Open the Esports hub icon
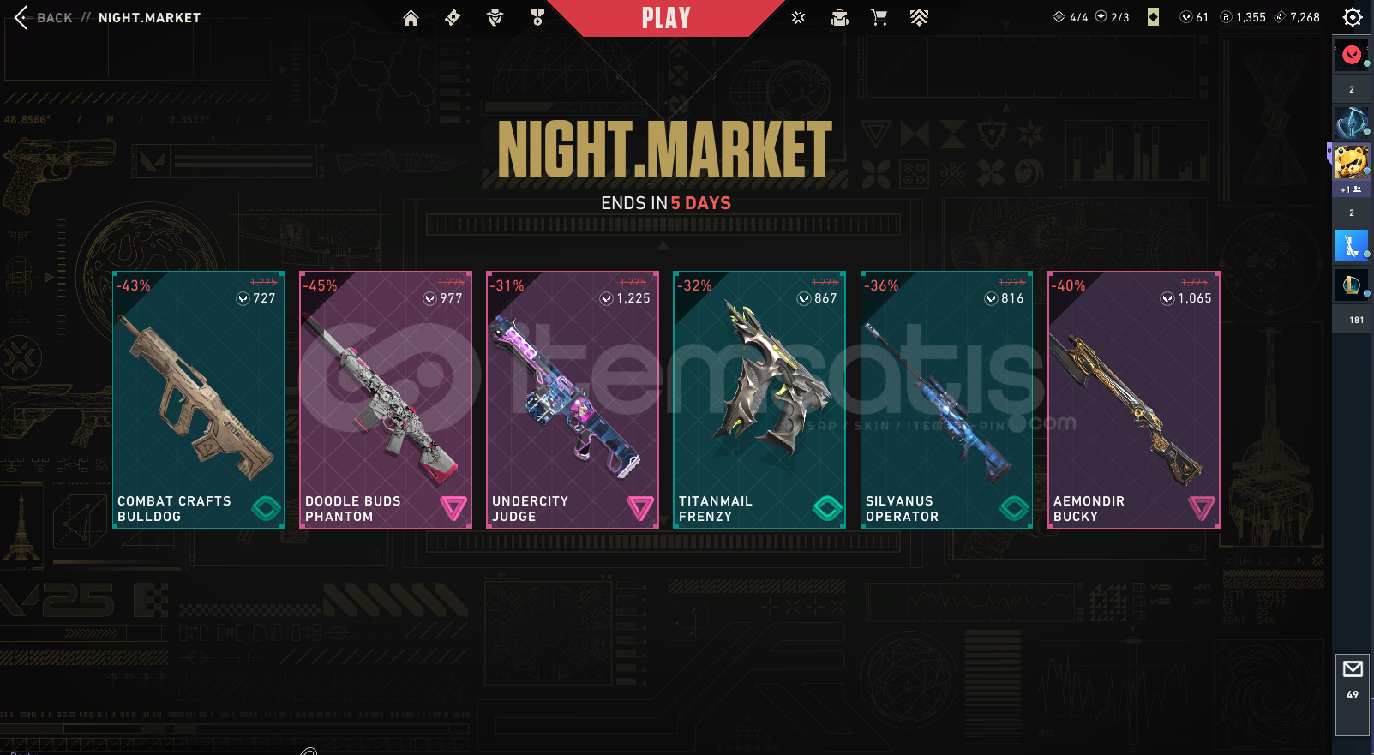Viewport: 1374px width, 755px height. pyautogui.click(x=798, y=18)
